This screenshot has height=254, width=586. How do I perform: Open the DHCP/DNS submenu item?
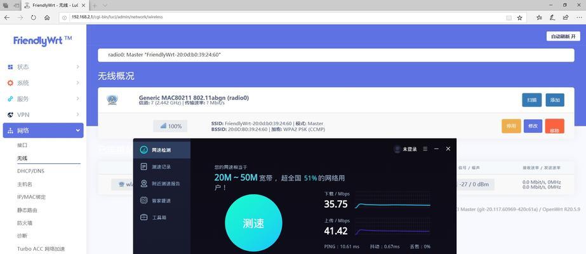[30, 171]
